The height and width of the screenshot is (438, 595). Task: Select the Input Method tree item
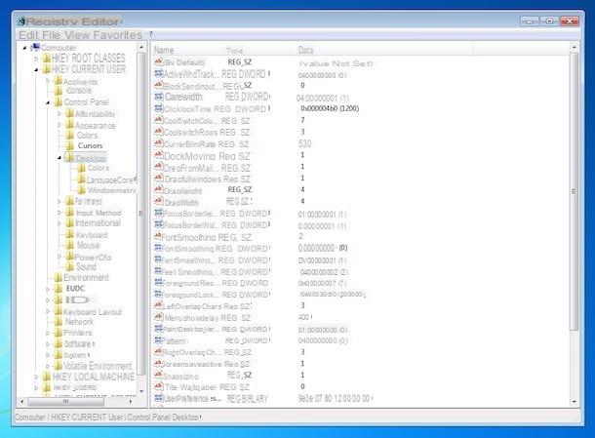click(x=99, y=213)
